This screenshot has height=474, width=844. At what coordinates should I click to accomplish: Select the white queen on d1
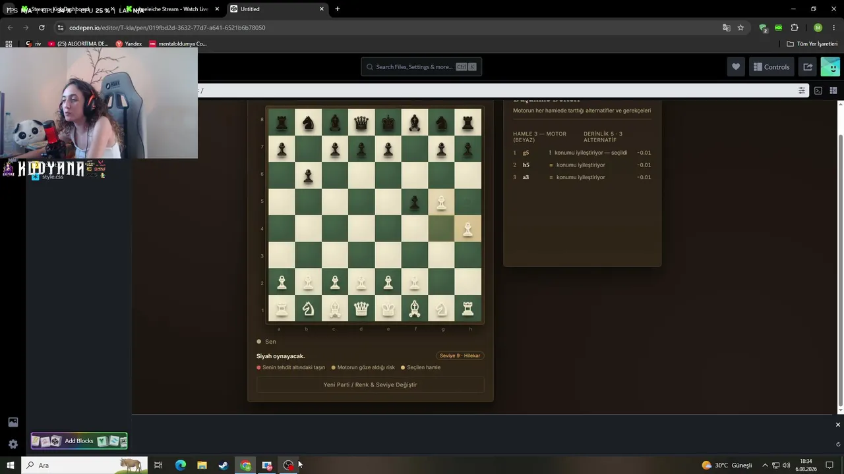pos(361,308)
